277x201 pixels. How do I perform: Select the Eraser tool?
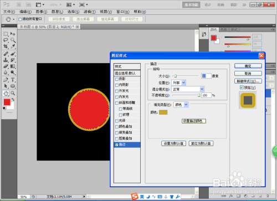click(6, 66)
